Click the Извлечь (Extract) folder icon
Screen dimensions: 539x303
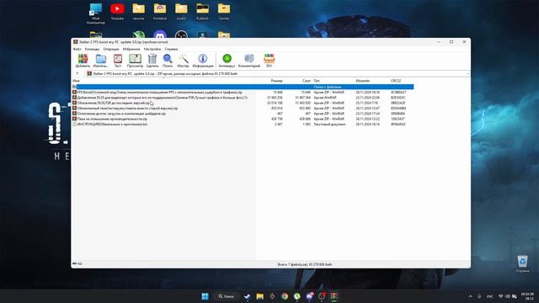point(101,61)
